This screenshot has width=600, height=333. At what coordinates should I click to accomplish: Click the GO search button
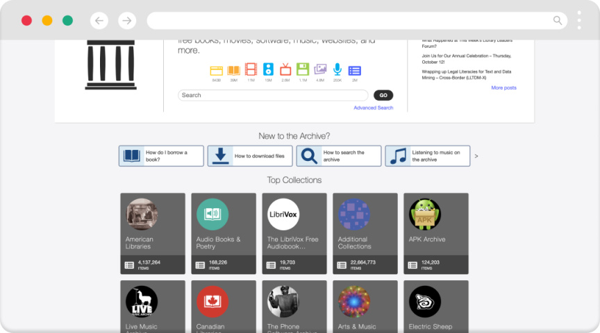(383, 95)
